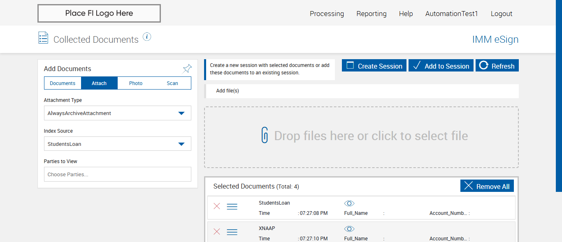
Task: Click the Collected Documents list icon
Action: click(43, 38)
